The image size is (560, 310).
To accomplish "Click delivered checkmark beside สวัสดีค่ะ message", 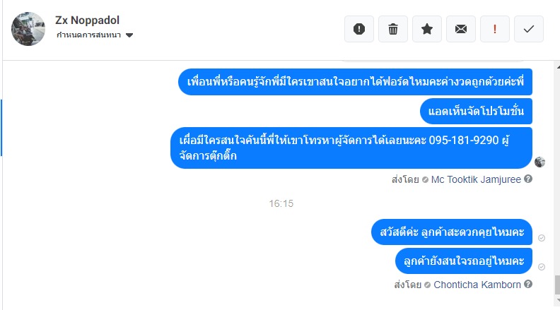I will (542, 238).
